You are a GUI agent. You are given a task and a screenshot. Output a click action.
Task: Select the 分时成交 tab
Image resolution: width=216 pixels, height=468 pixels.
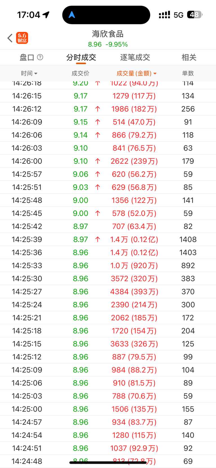[x=81, y=57]
